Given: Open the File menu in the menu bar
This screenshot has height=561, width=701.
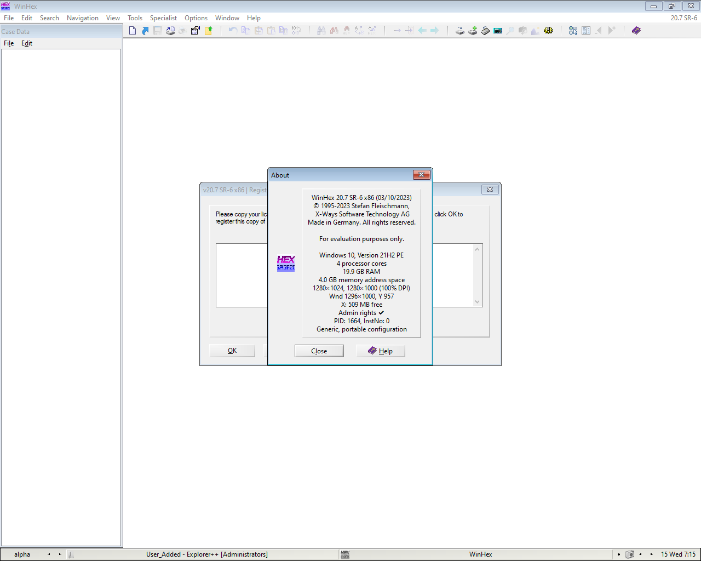Looking at the screenshot, I should tap(9, 18).
